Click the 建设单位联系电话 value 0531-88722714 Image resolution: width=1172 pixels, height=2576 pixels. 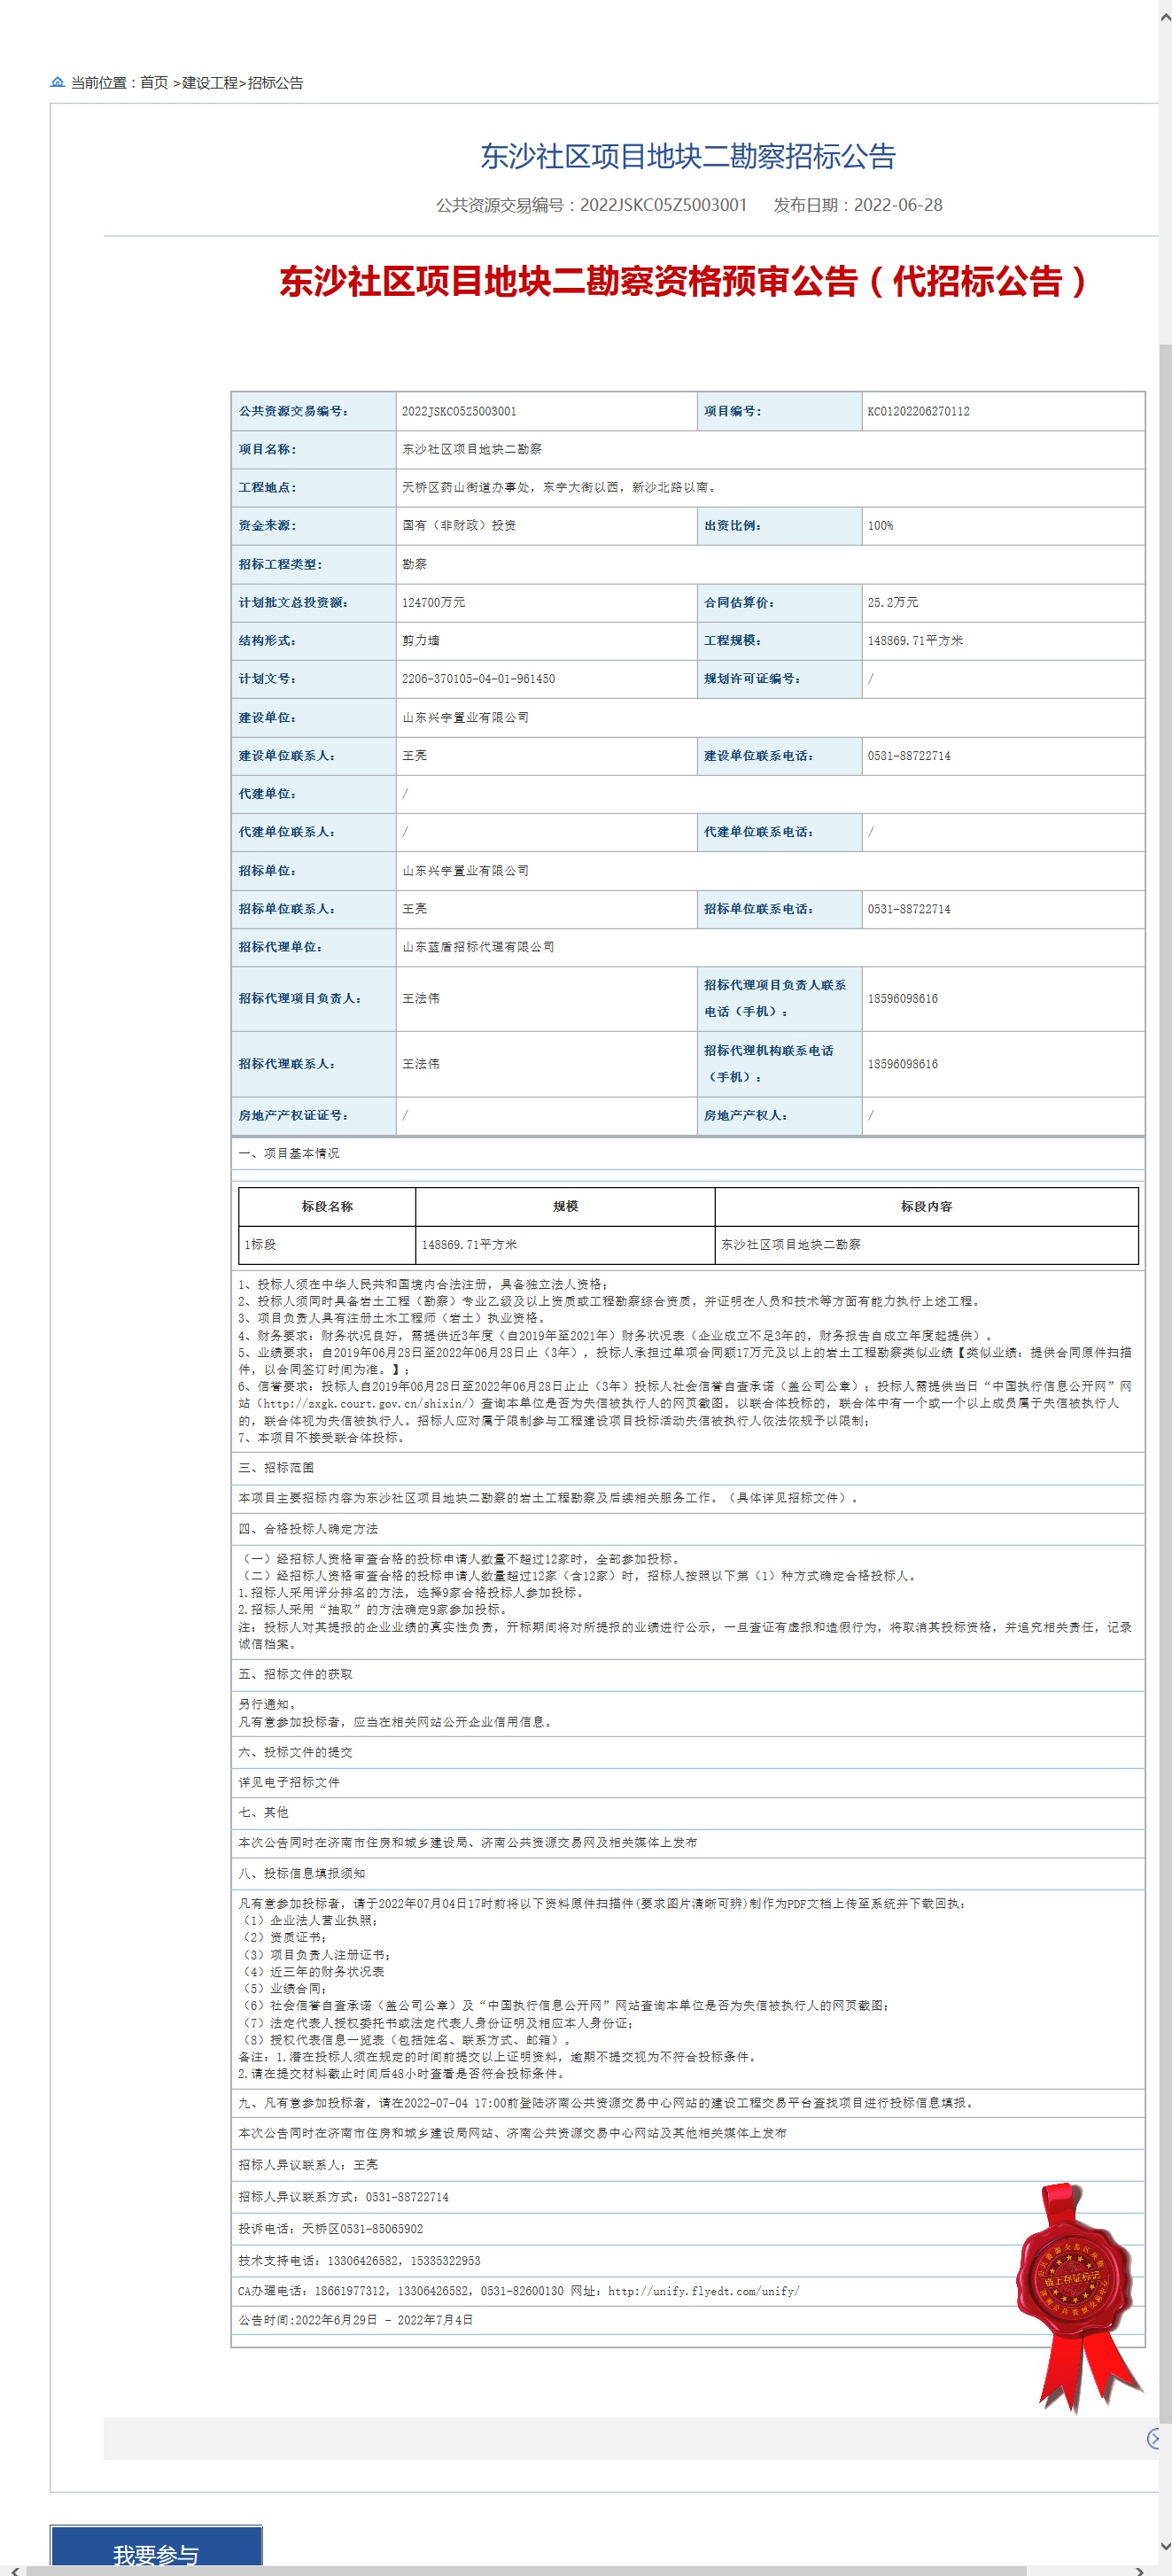pos(909,756)
